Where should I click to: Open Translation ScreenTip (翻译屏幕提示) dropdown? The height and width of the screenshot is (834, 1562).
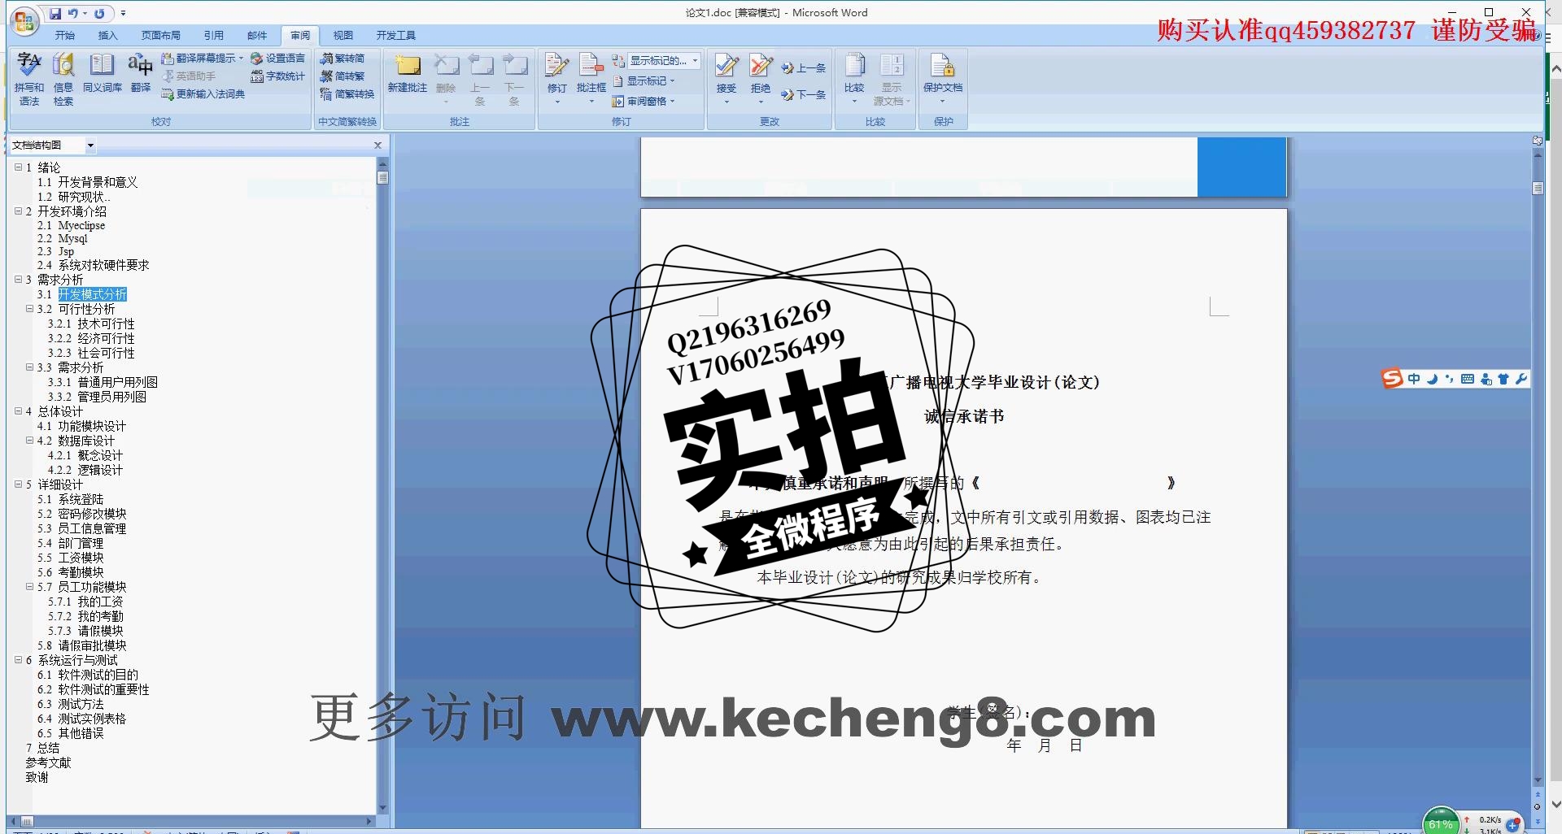pos(203,59)
